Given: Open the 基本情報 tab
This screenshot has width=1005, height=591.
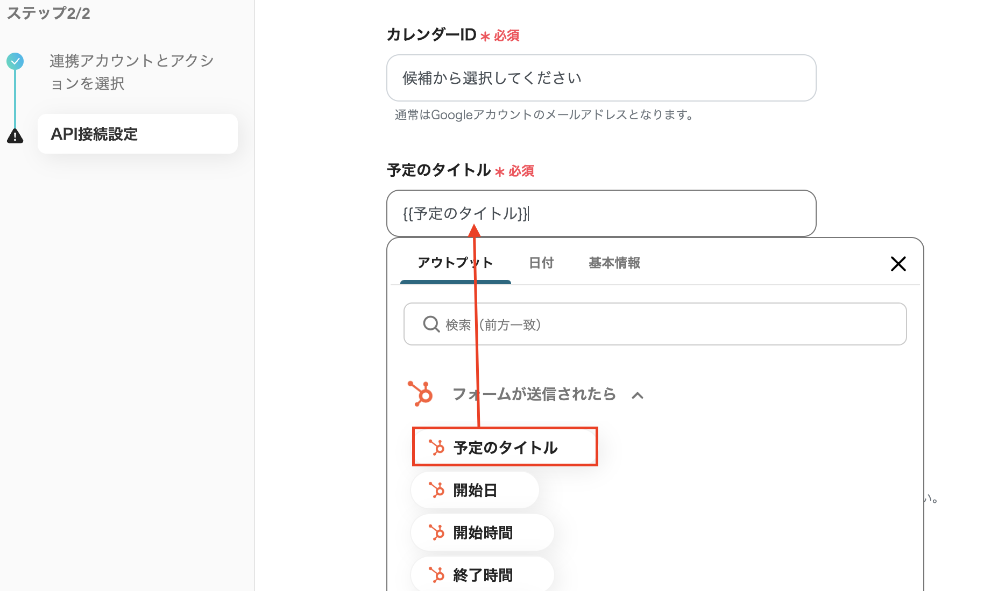Looking at the screenshot, I should point(614,263).
